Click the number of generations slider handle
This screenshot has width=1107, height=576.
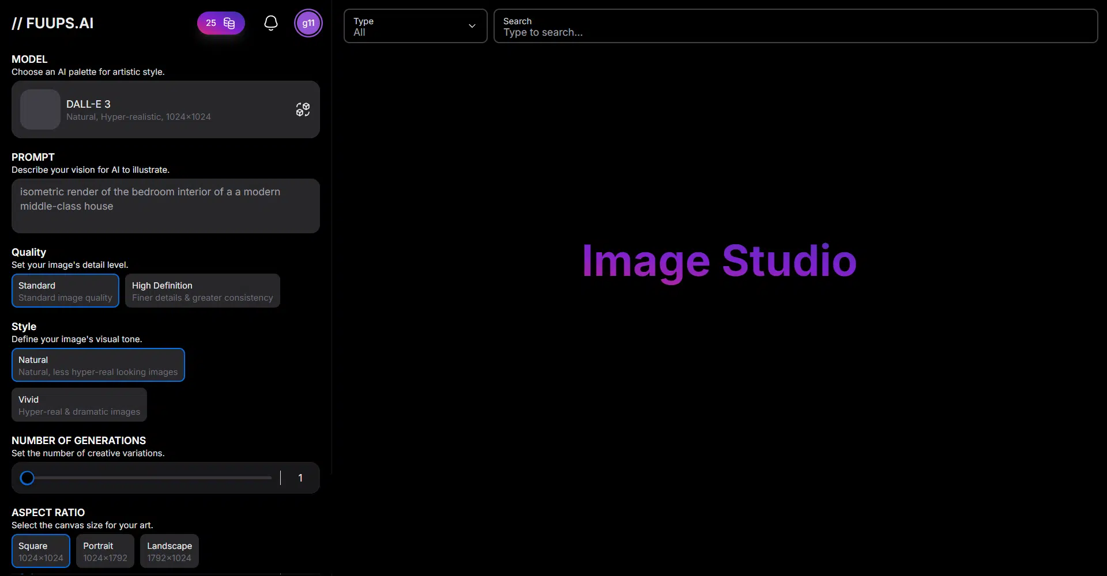click(27, 478)
